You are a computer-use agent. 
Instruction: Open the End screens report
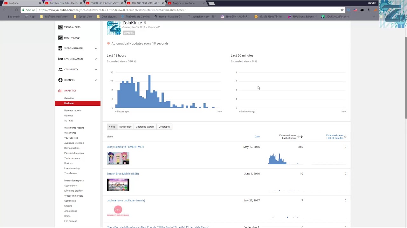click(x=71, y=221)
